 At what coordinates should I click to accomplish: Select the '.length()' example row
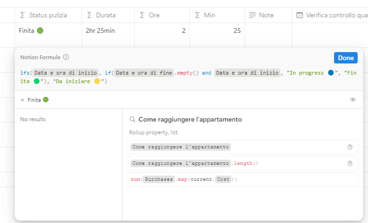pyautogui.click(x=243, y=163)
